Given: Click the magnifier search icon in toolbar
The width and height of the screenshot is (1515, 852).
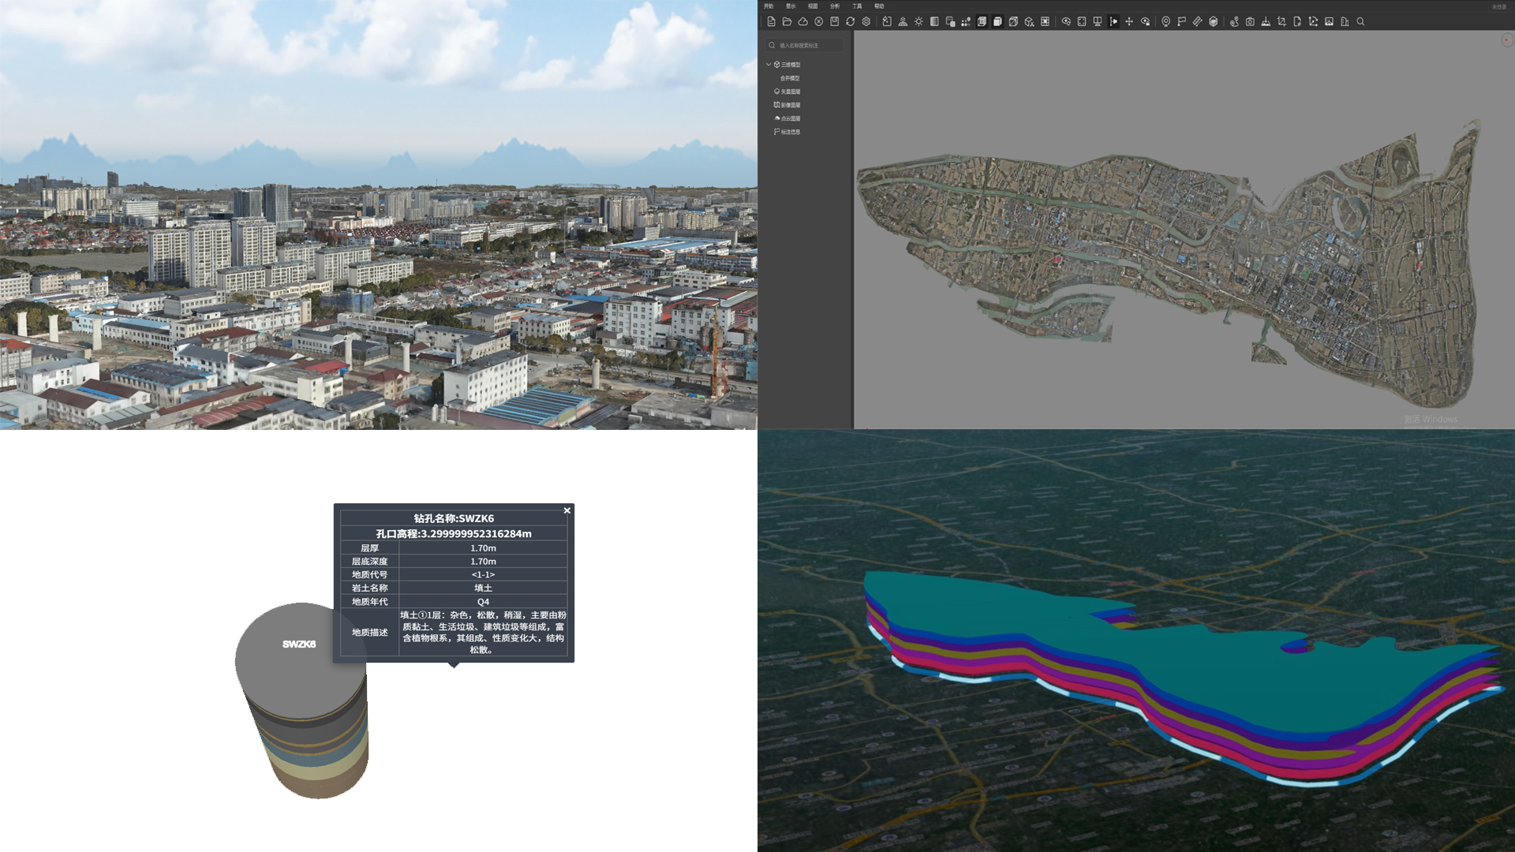Looking at the screenshot, I should (x=1360, y=21).
